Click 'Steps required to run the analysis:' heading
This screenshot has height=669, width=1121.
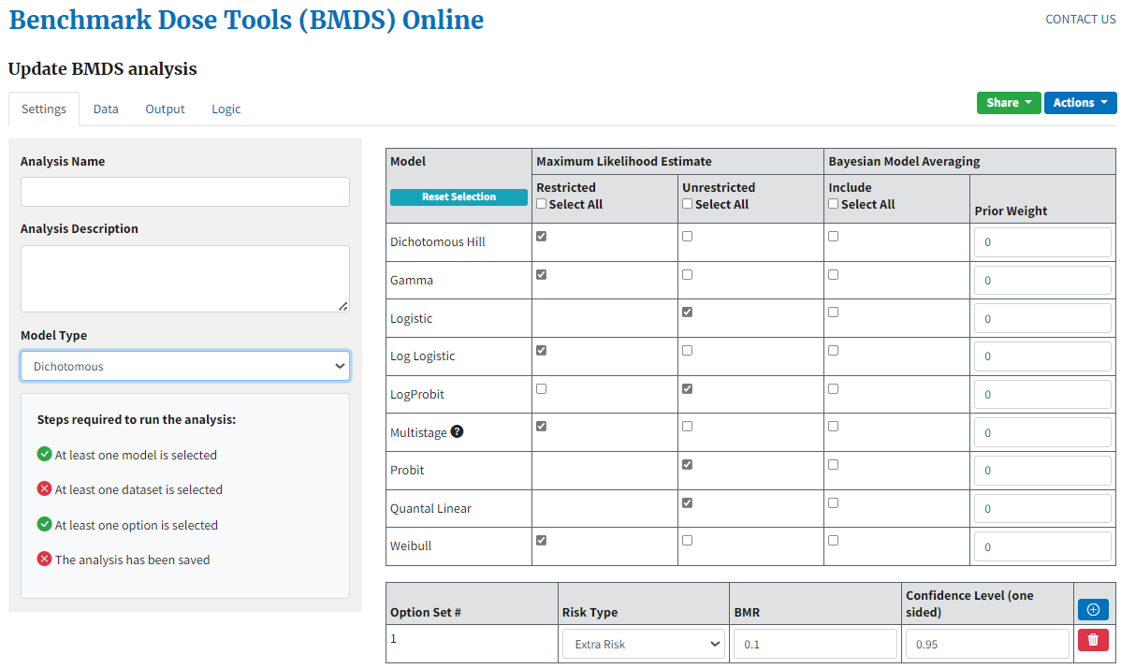point(137,419)
